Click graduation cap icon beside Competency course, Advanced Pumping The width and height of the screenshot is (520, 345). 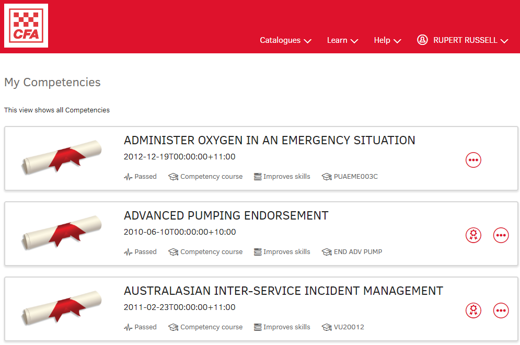click(x=173, y=252)
